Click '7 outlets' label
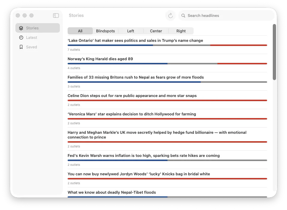 click(74, 50)
